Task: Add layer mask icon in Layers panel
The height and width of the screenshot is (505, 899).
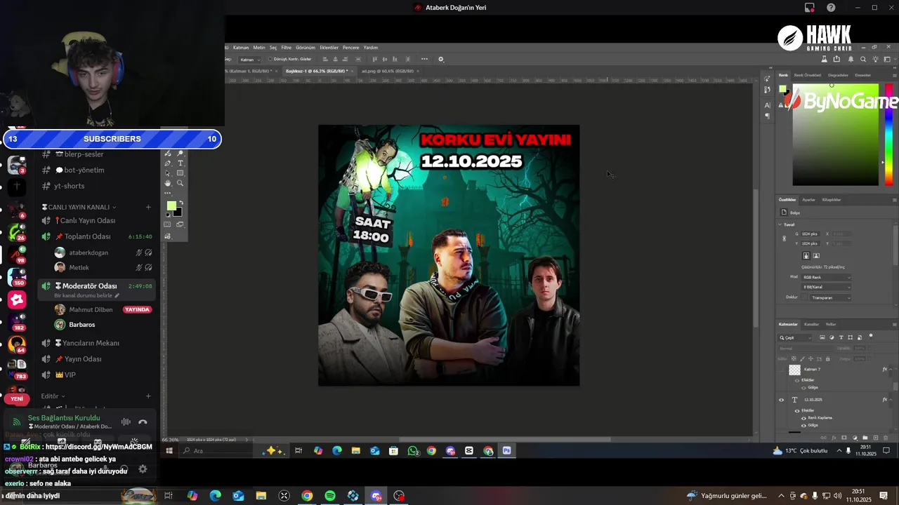Action: click(x=844, y=438)
